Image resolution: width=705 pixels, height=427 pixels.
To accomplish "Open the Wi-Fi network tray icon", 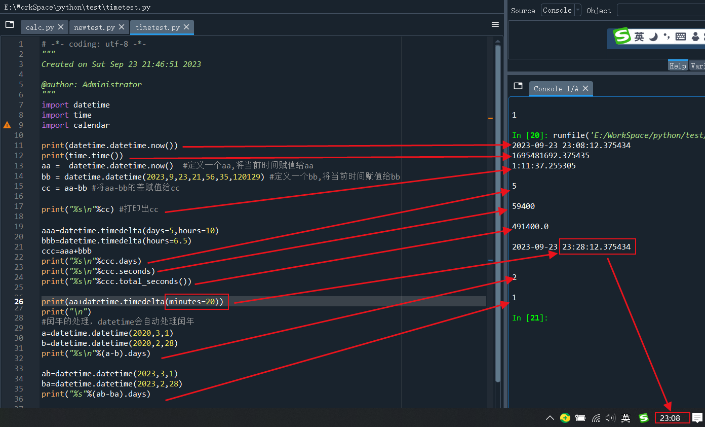I will tap(596, 418).
